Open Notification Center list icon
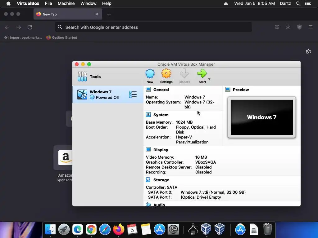The height and width of the screenshot is (238, 318). click(308, 3)
